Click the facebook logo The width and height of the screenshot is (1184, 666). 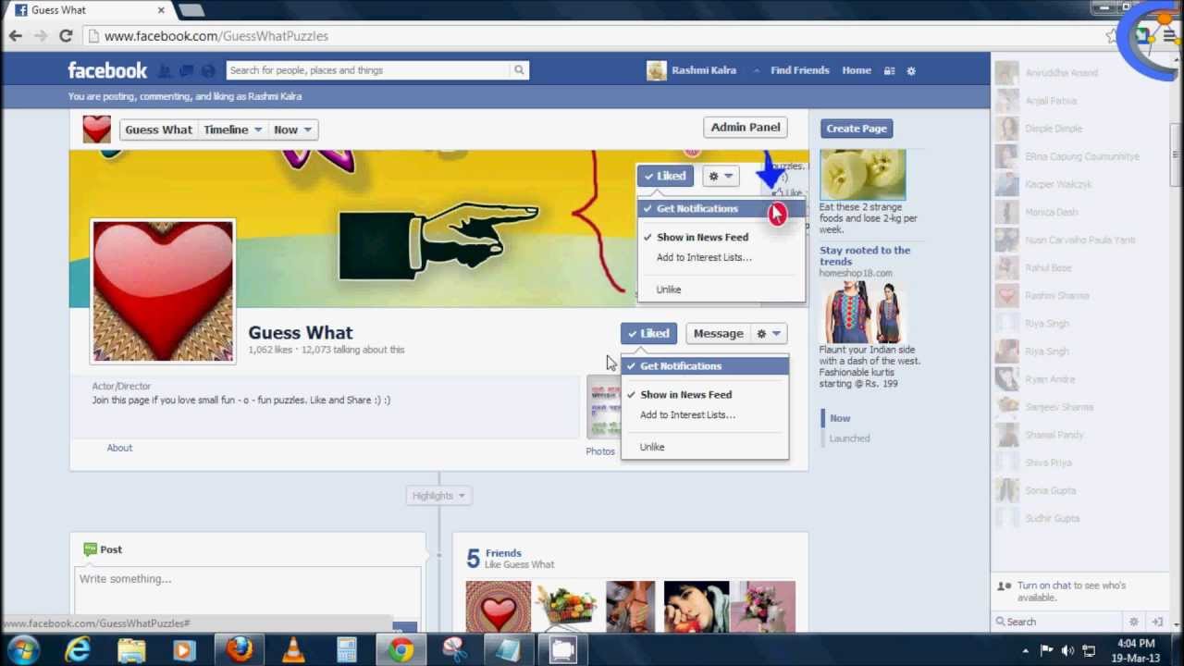(x=107, y=70)
